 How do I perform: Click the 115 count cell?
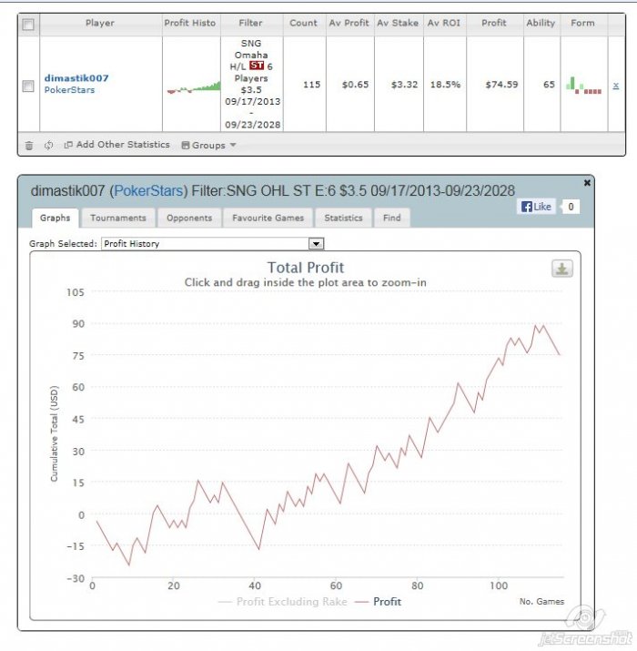point(311,85)
